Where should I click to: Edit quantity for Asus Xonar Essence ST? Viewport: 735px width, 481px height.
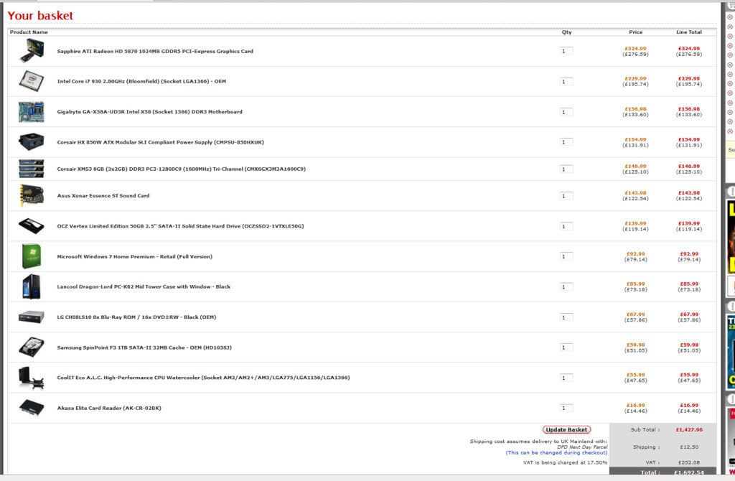[566, 196]
